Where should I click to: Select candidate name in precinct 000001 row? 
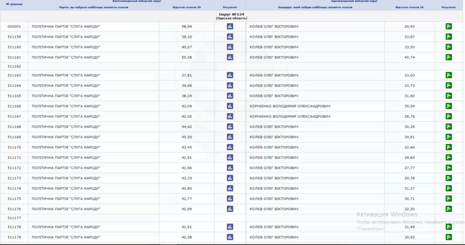coord(274,26)
